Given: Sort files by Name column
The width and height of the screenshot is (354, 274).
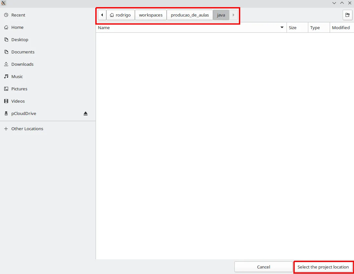Looking at the screenshot, I should 191,28.
